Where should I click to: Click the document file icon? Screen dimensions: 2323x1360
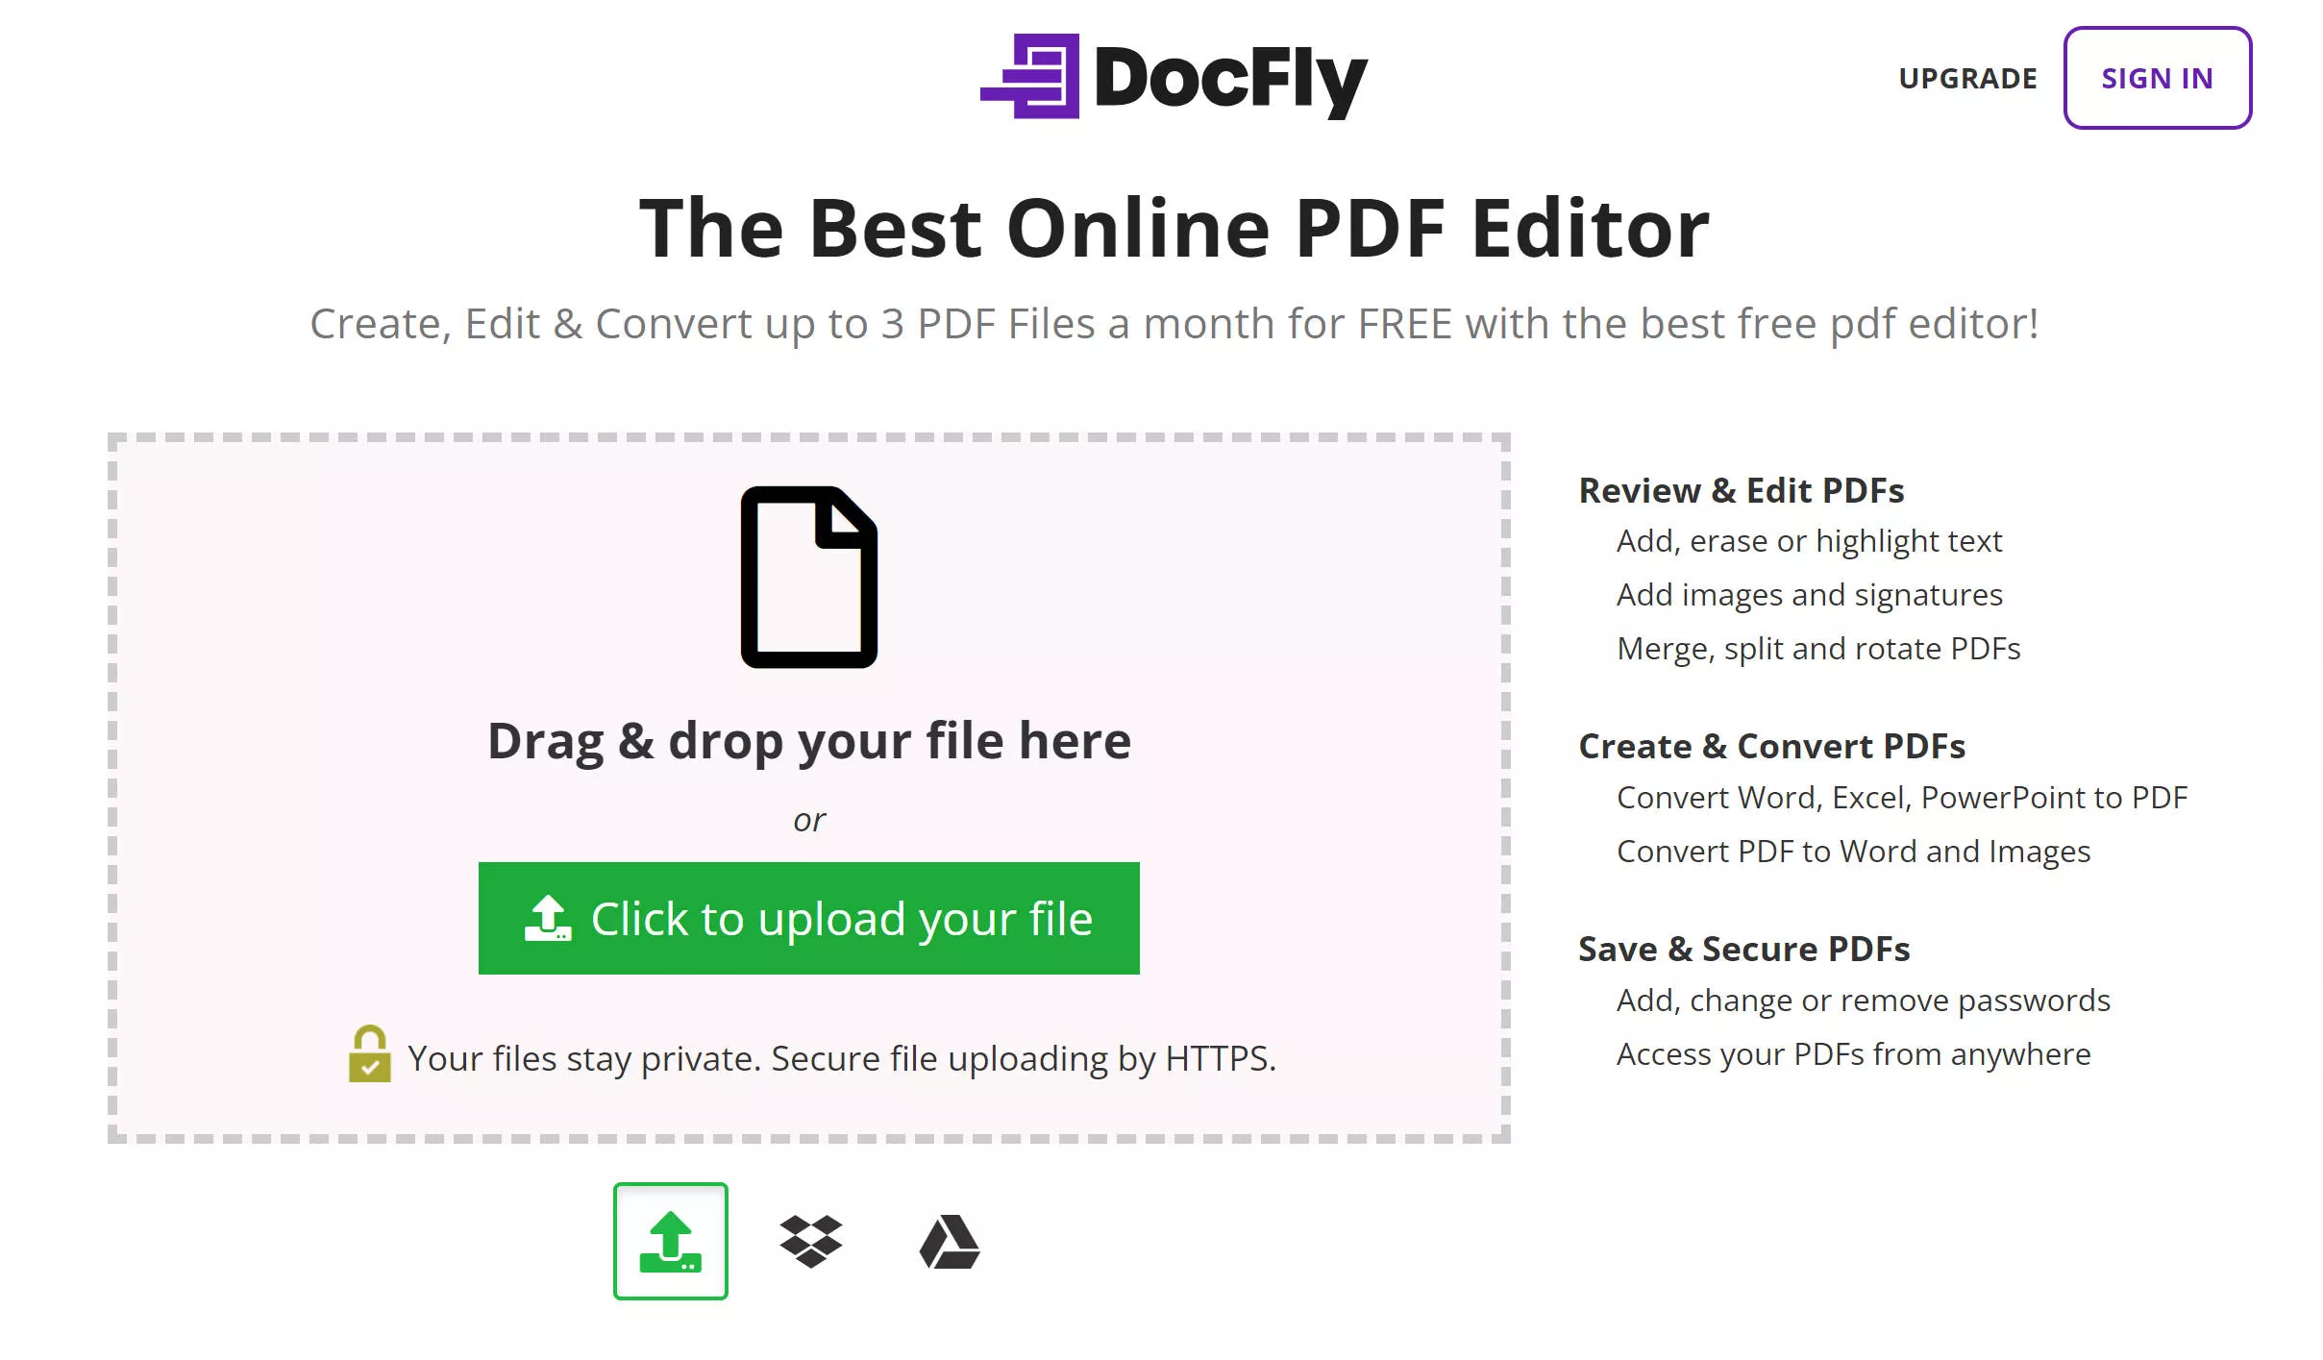coord(807,577)
